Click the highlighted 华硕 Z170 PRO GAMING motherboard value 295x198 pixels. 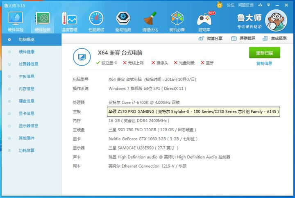point(193,112)
